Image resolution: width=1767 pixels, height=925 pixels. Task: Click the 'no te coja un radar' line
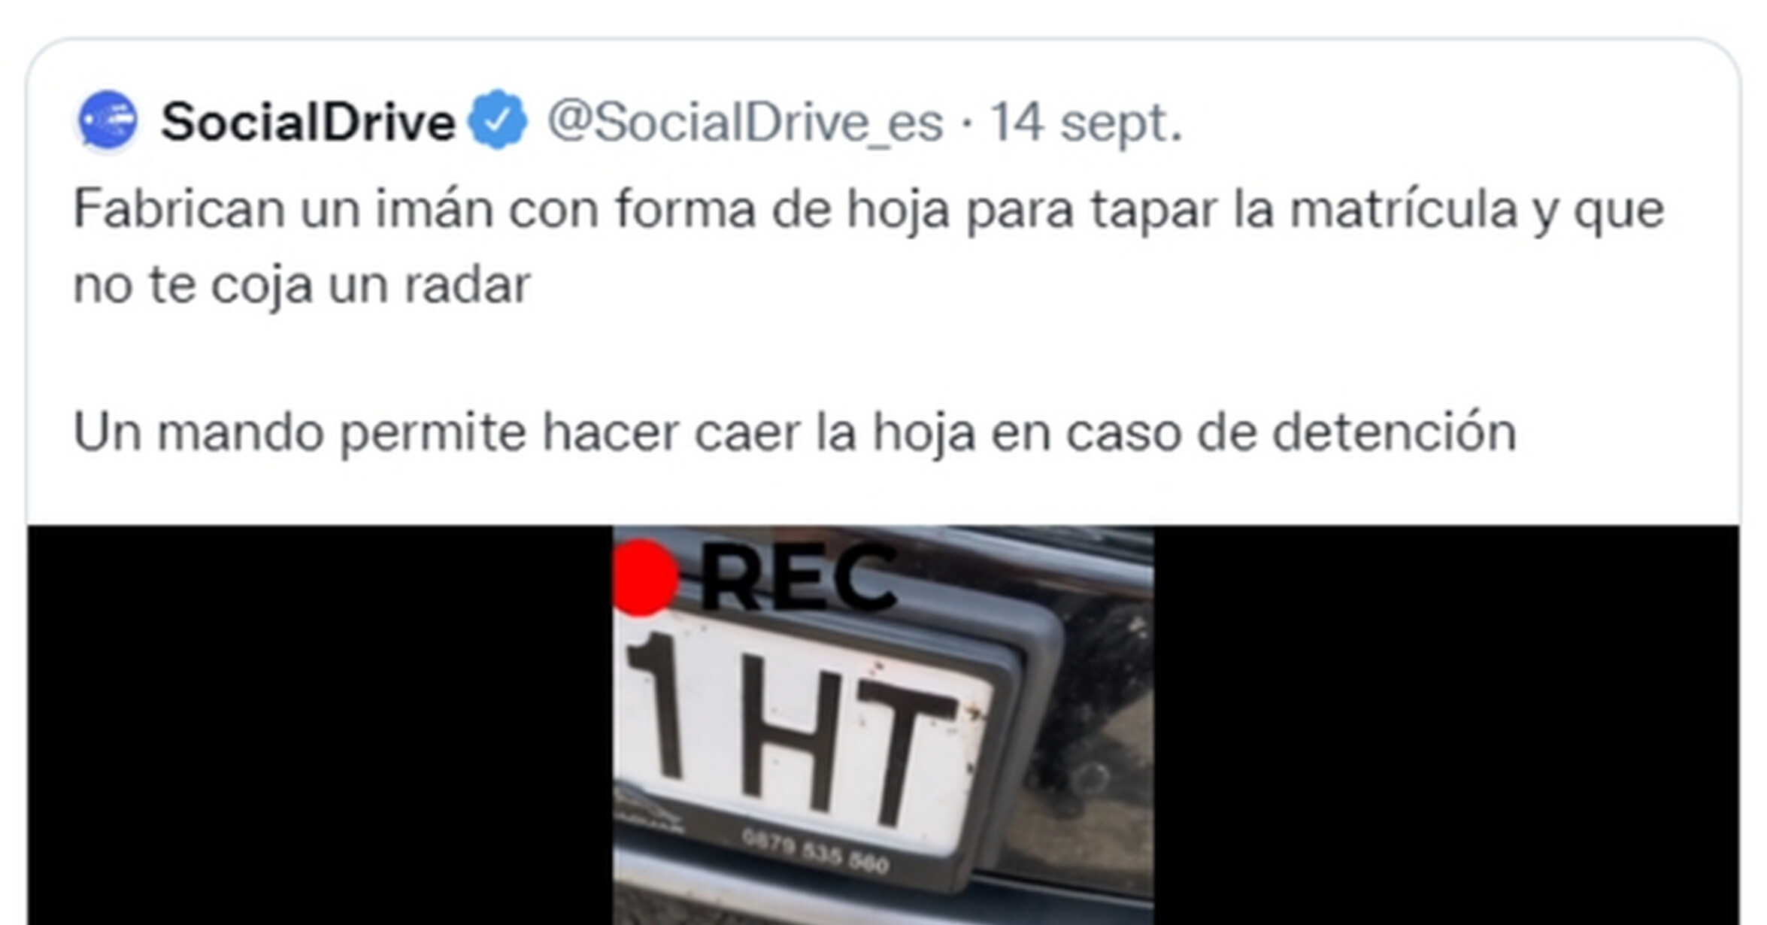click(x=302, y=286)
